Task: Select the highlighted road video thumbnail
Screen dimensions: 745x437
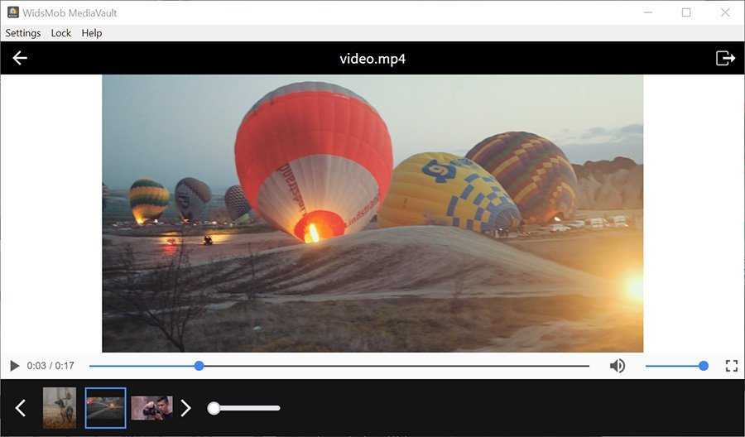Action: coord(106,408)
